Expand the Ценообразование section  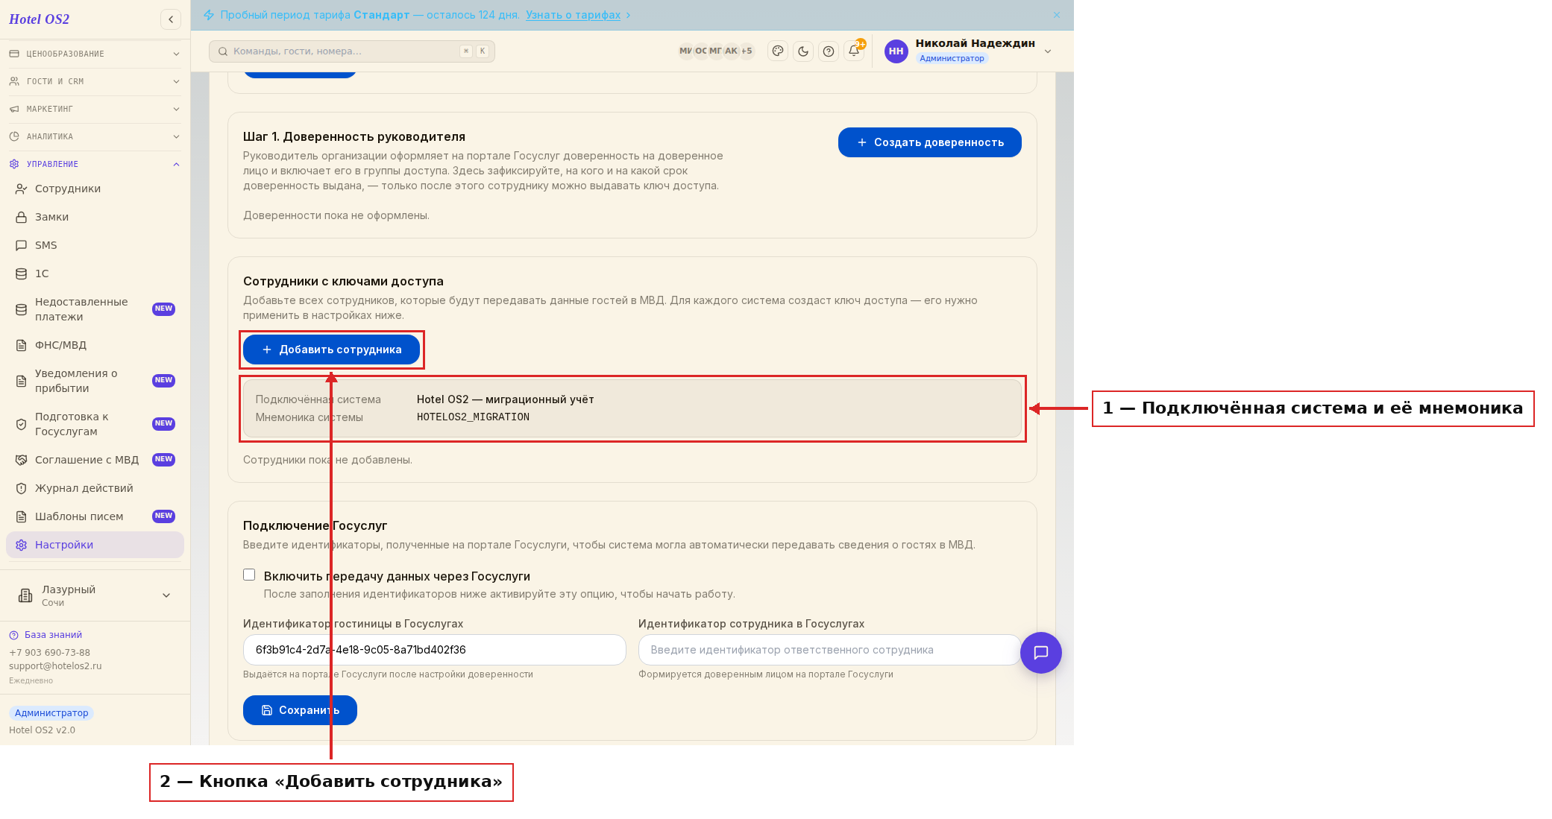pyautogui.click(x=95, y=54)
